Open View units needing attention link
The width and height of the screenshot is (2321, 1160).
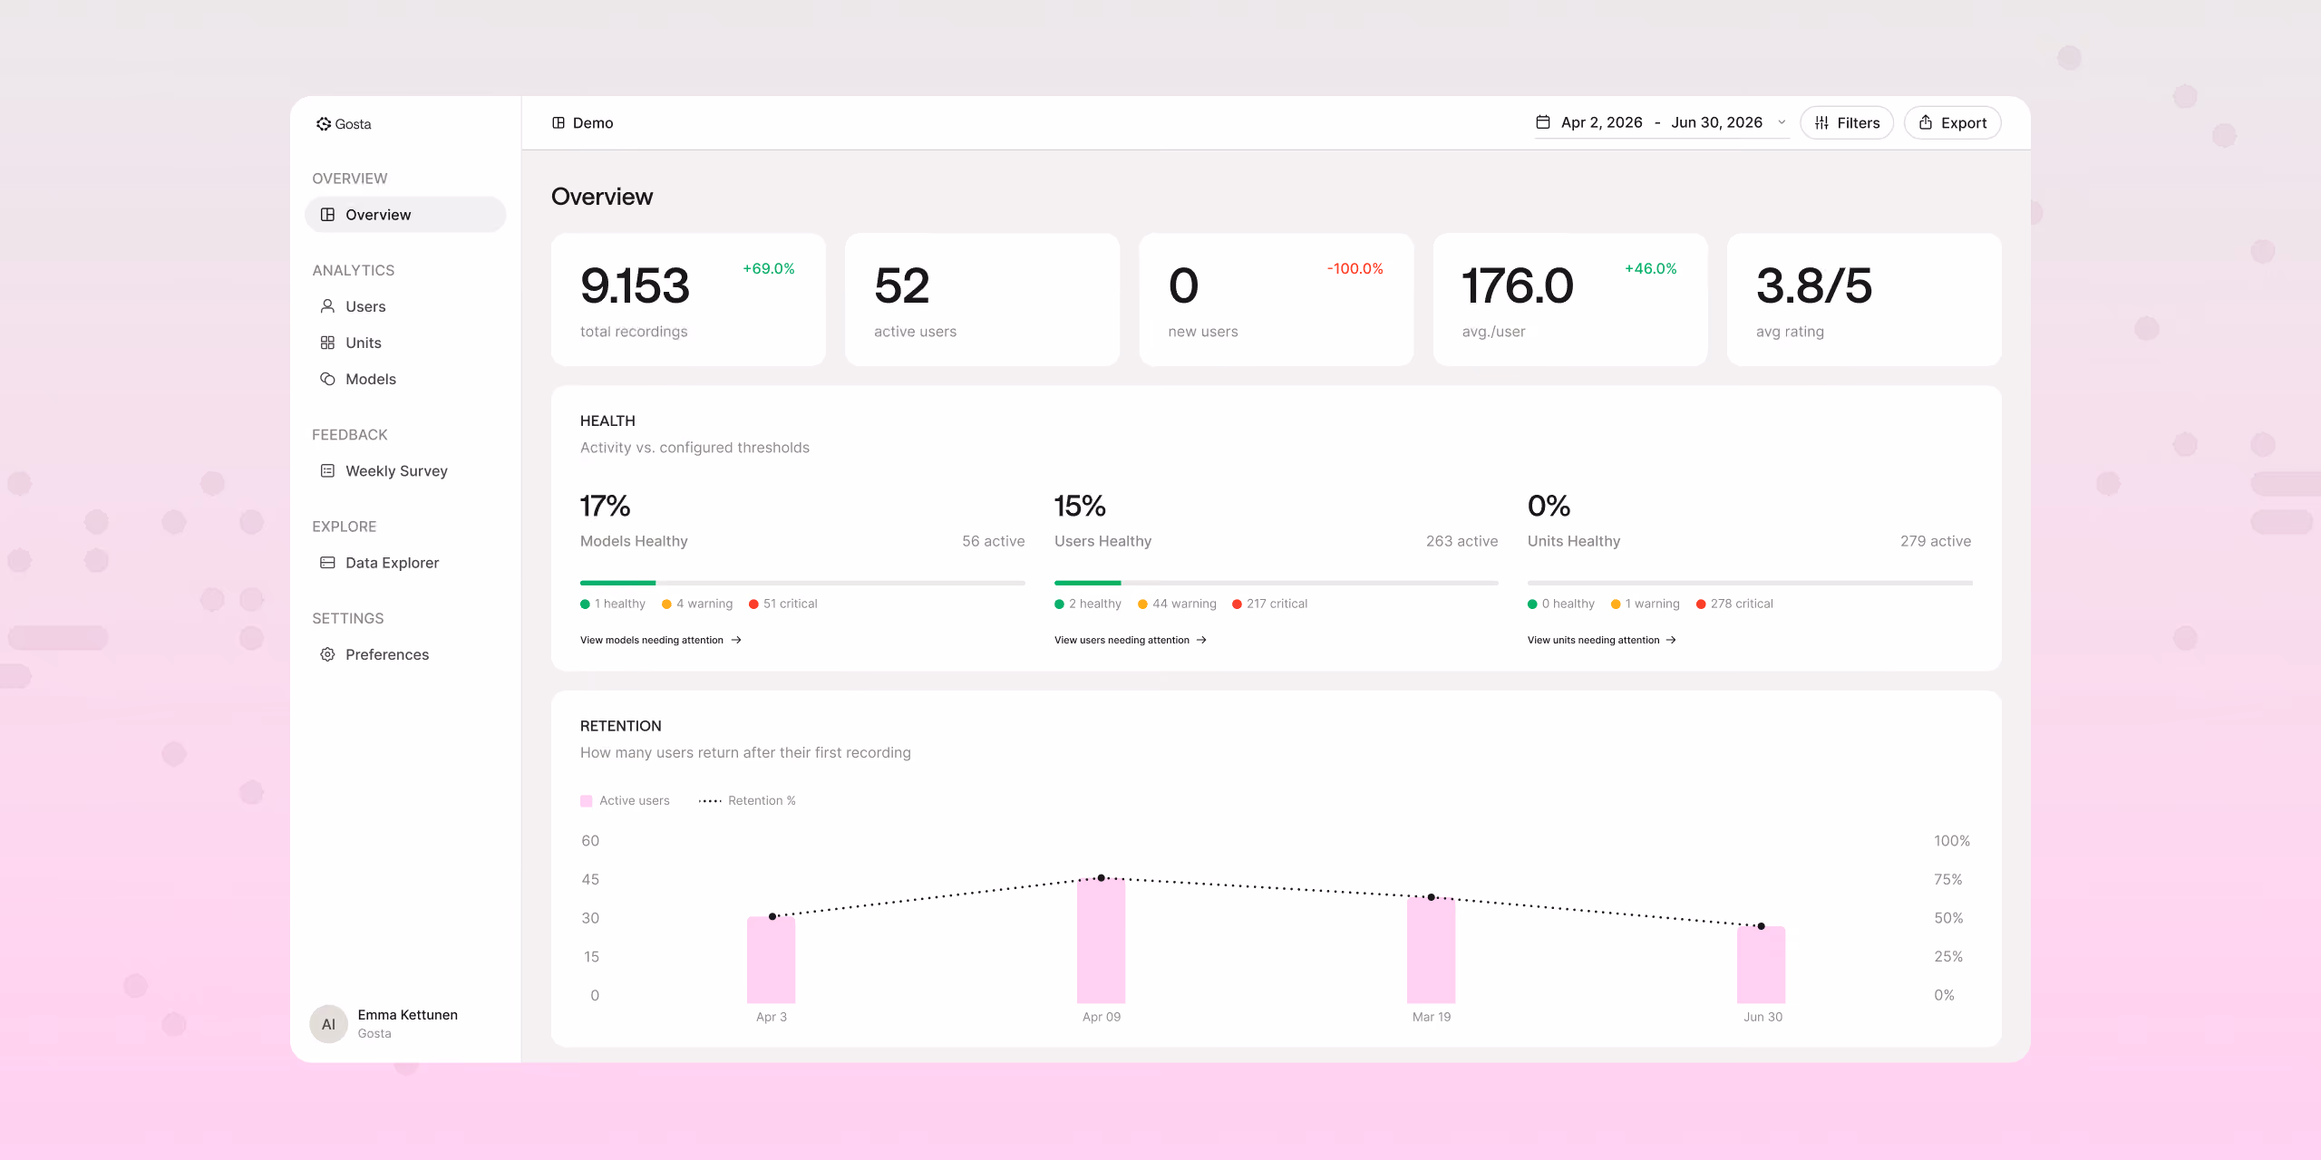(1601, 640)
